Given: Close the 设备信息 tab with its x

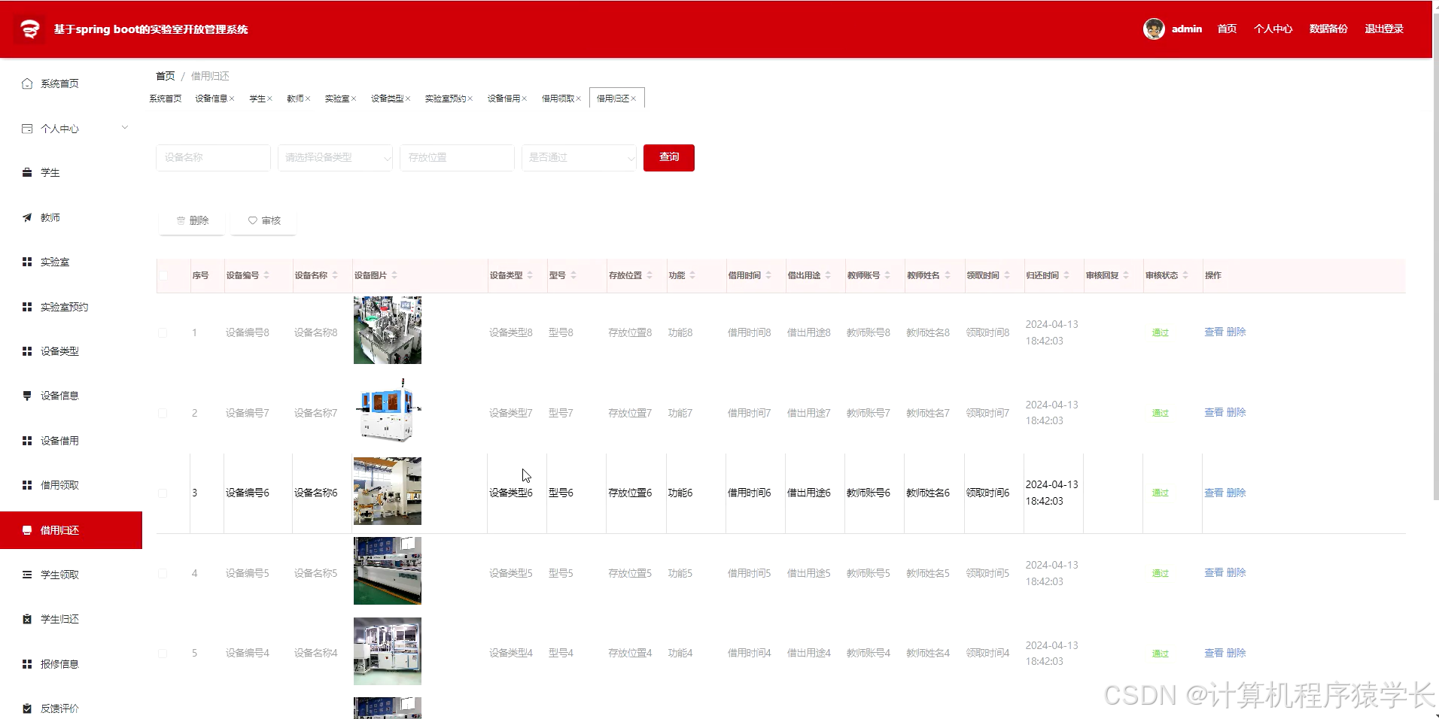Looking at the screenshot, I should pos(232,99).
